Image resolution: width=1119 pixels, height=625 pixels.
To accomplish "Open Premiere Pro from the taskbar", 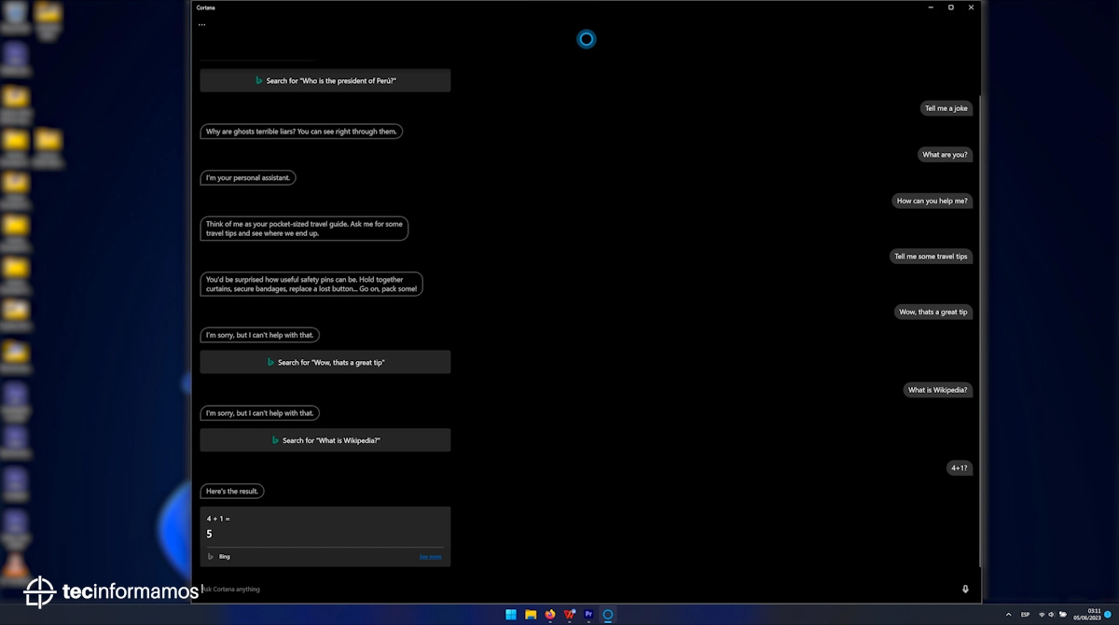I will point(588,615).
